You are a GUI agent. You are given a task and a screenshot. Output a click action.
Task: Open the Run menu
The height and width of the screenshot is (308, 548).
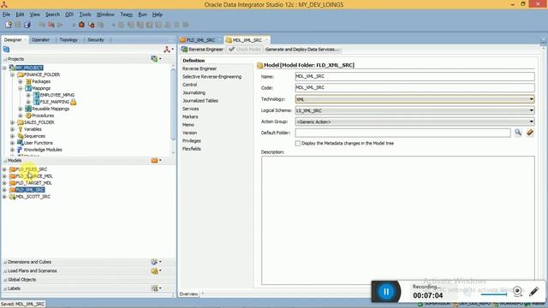142,15
